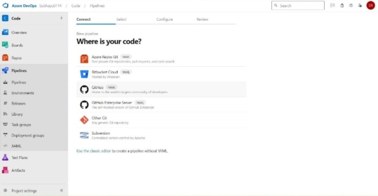Click the Azure Repos Git icon

tap(84, 59)
